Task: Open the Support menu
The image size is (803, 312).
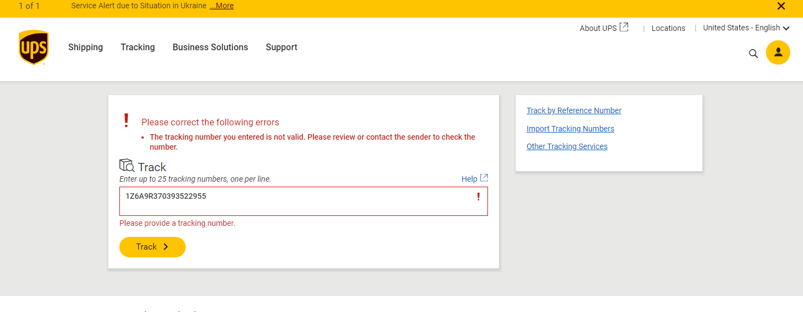Action: point(281,47)
